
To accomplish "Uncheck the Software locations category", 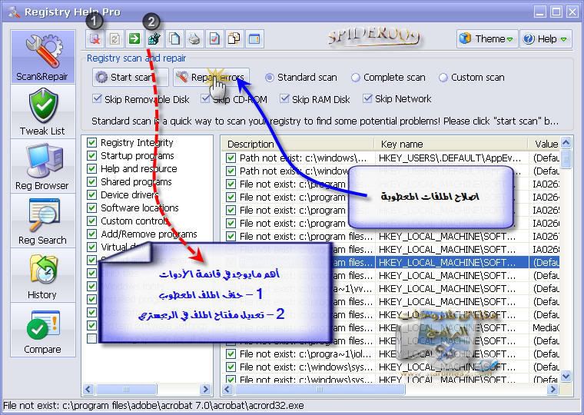I will coord(91,207).
